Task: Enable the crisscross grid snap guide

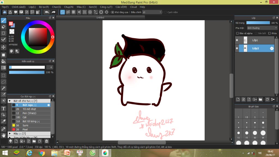Action: tap(74, 12)
